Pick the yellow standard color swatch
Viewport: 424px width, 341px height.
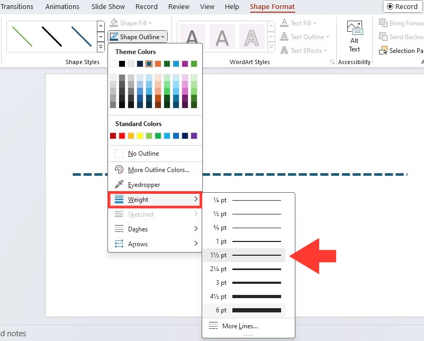coord(140,136)
